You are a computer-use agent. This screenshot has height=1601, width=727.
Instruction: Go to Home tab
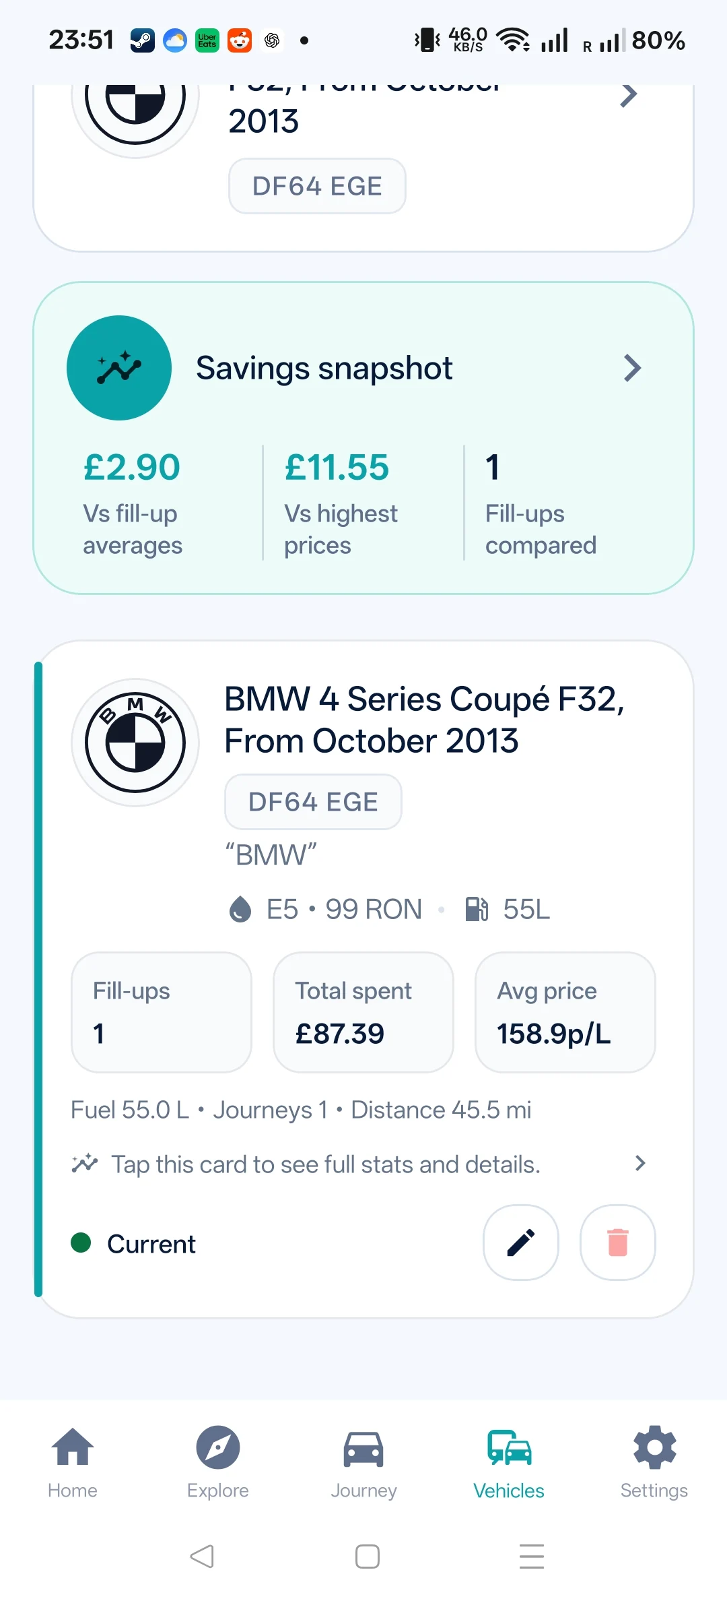point(73,1462)
